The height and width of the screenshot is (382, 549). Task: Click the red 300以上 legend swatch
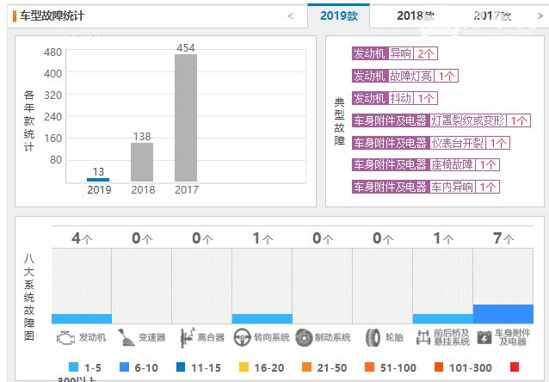(515, 367)
